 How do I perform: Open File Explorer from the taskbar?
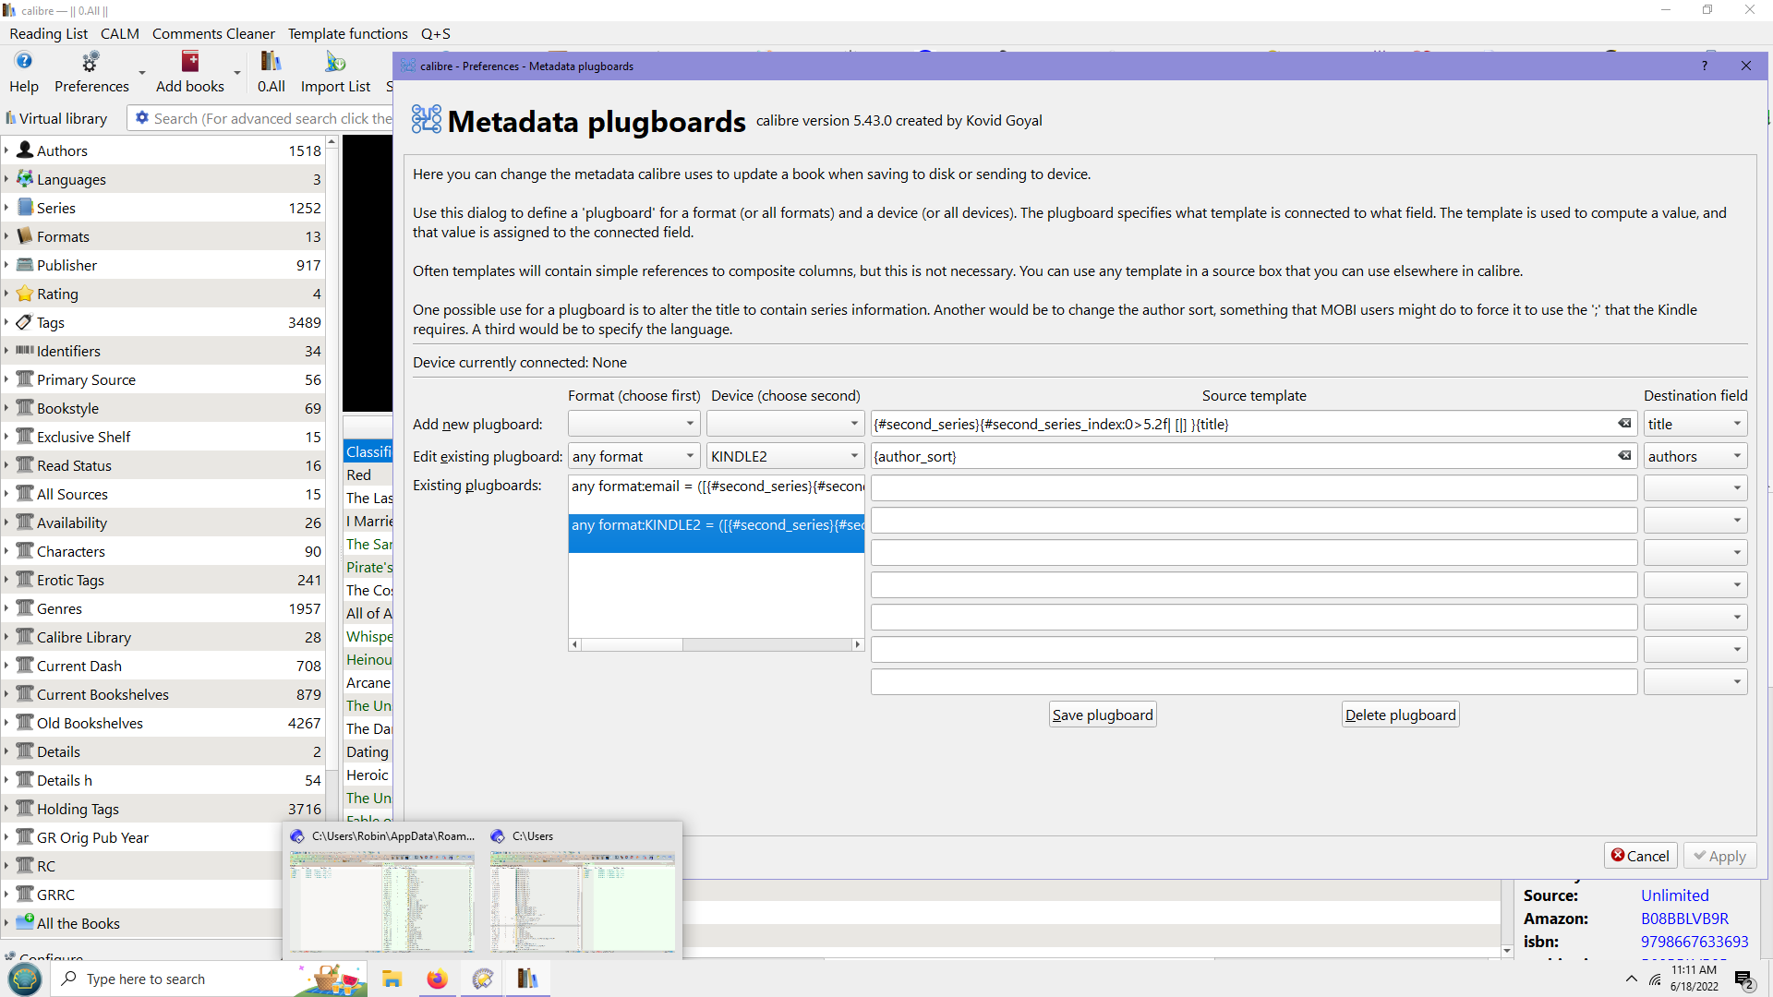click(x=392, y=979)
